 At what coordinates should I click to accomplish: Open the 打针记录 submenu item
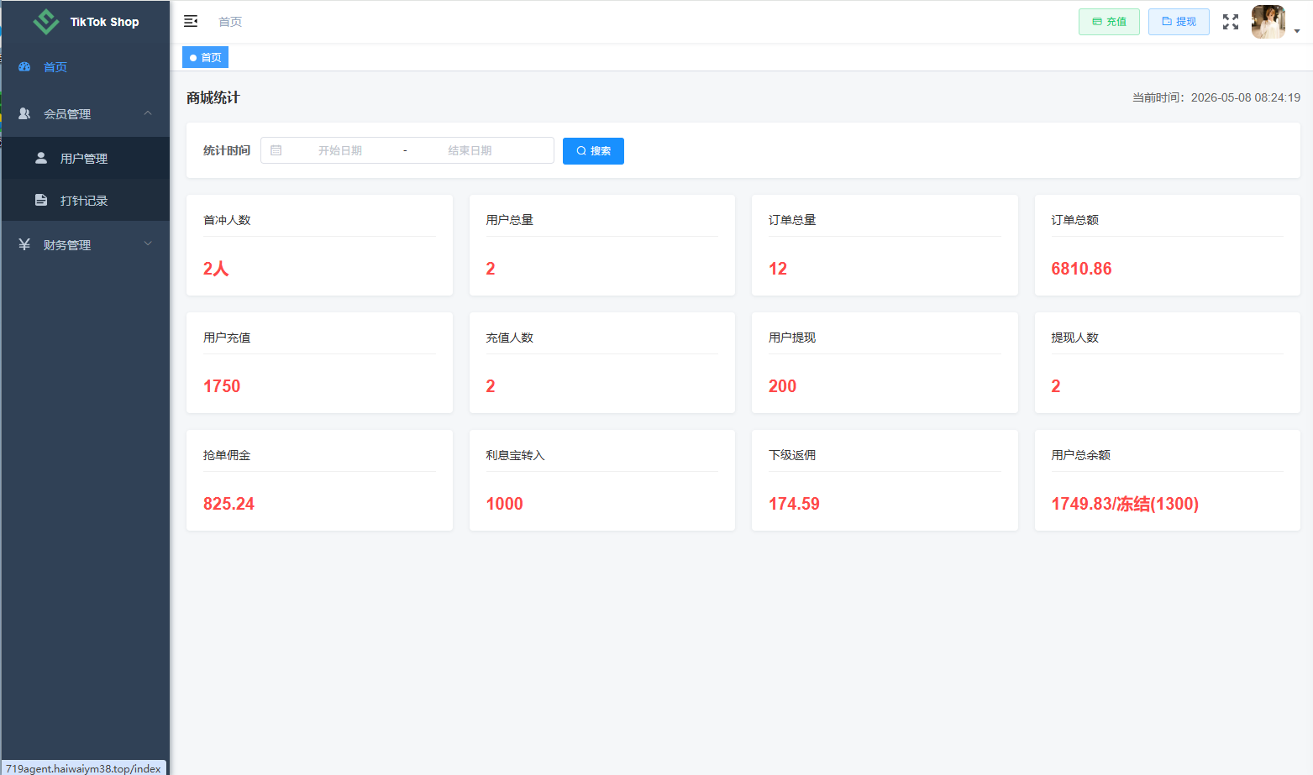pyautogui.click(x=85, y=200)
